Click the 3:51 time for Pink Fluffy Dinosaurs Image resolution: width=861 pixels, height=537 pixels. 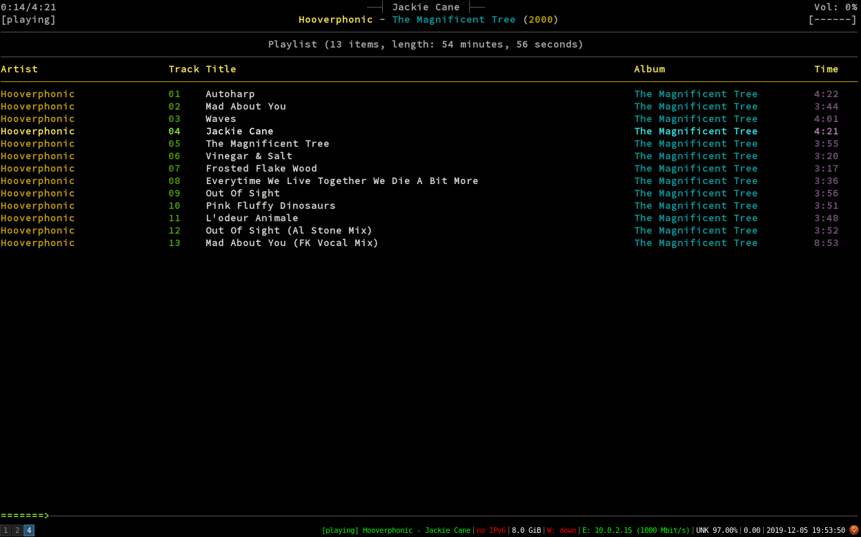(827, 205)
